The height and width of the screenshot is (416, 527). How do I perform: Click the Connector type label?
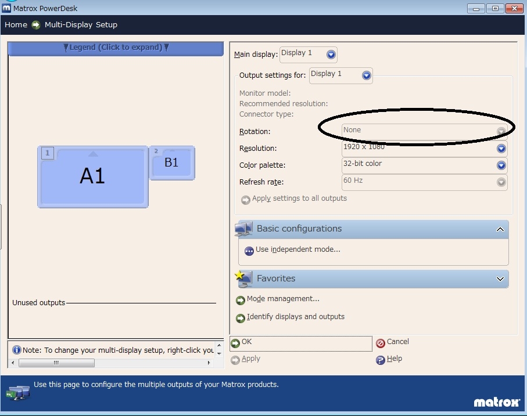[266, 114]
